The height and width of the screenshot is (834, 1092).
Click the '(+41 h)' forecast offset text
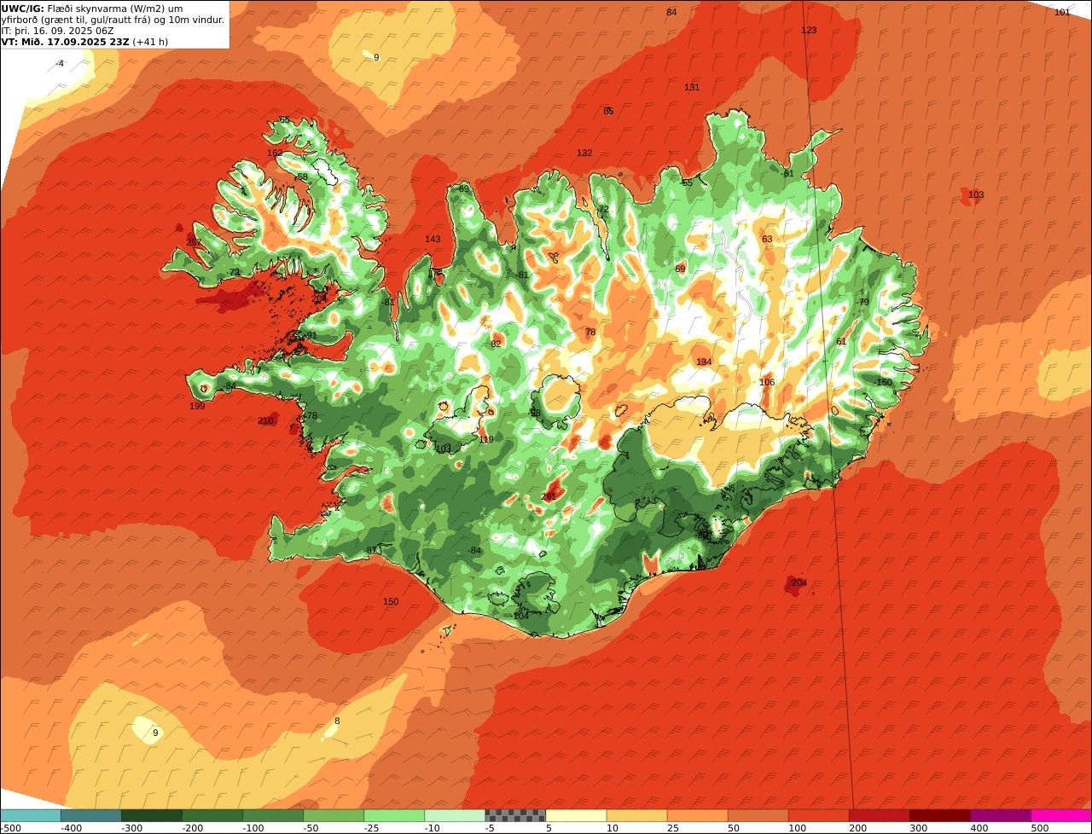point(150,42)
